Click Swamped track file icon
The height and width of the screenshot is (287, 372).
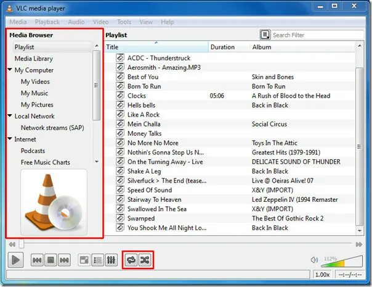point(120,218)
